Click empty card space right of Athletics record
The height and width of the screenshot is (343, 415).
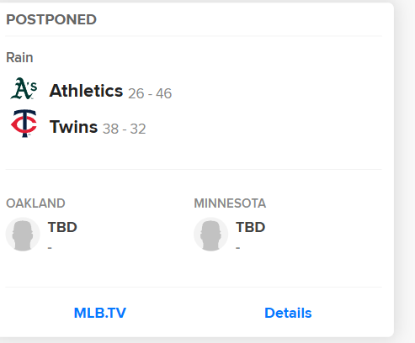(276, 91)
